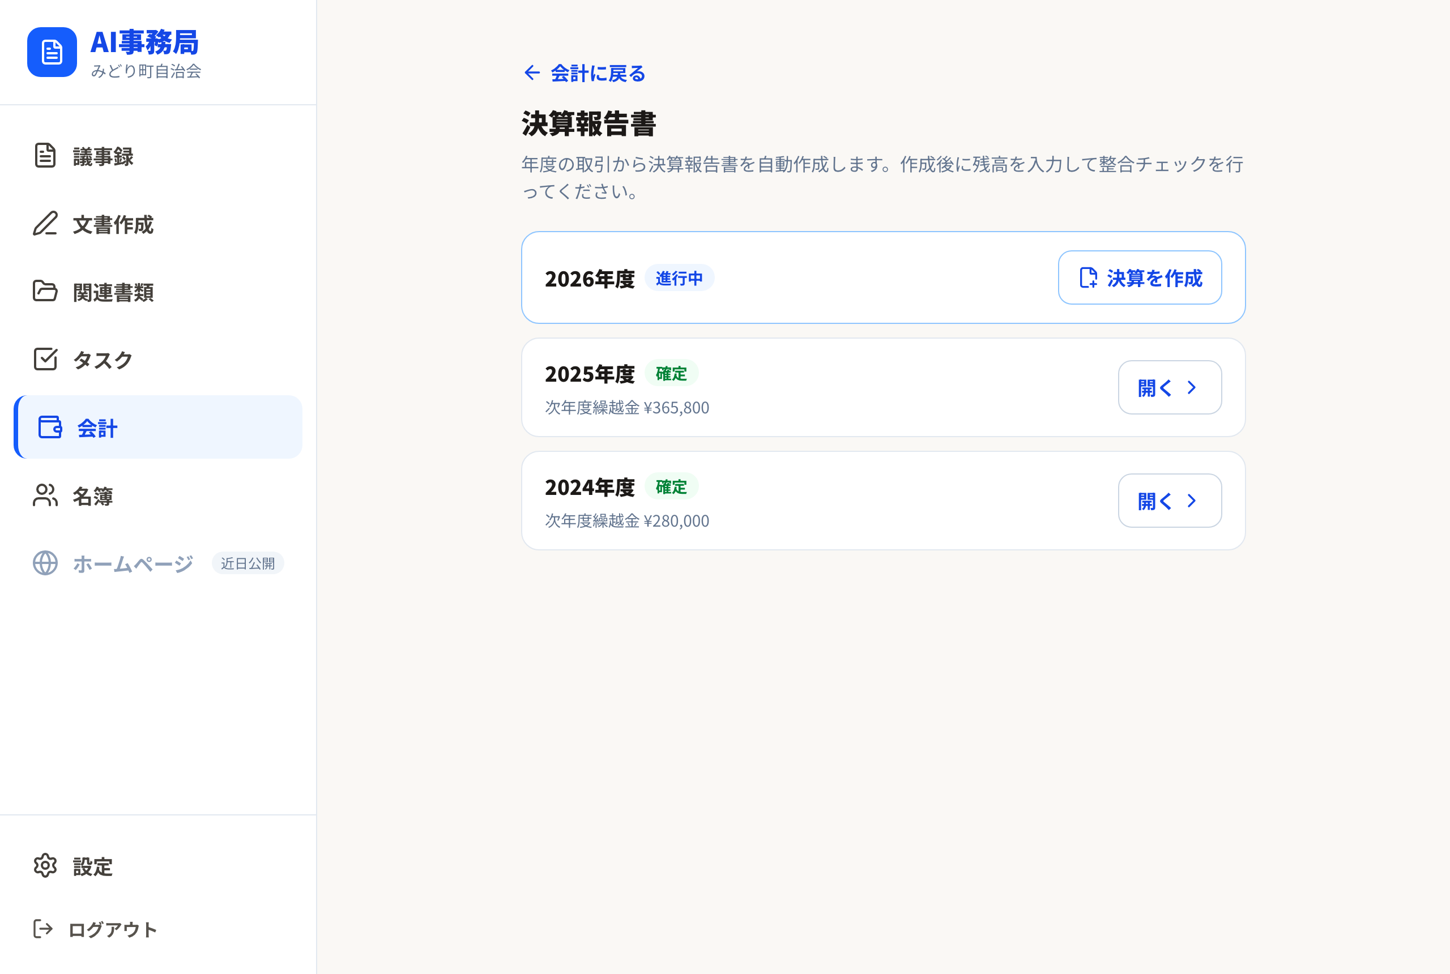
Task: Click the back arrow beside 会計に戻る
Action: point(532,72)
